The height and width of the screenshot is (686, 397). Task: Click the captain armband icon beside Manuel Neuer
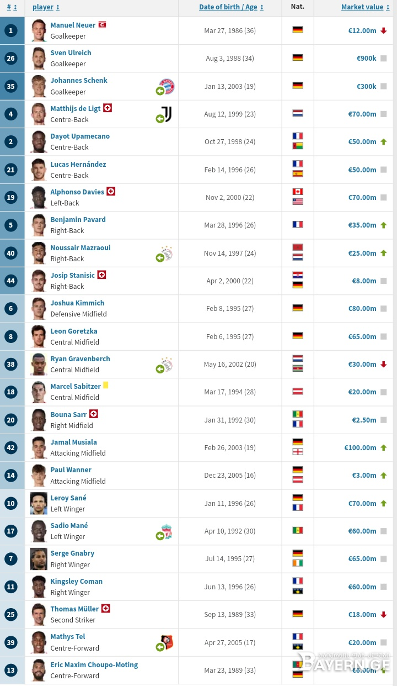pos(102,25)
